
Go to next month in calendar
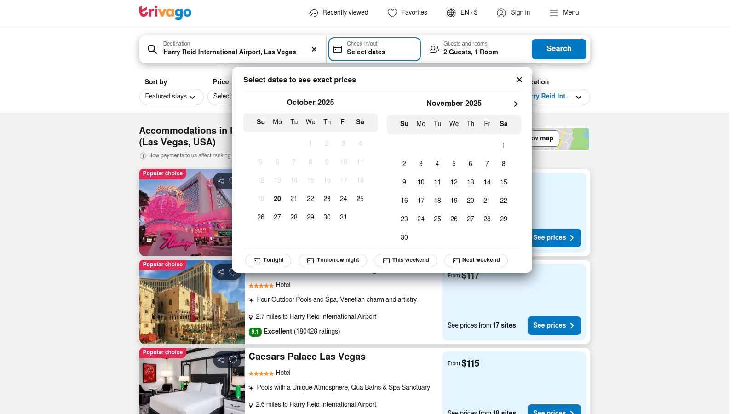coord(516,104)
